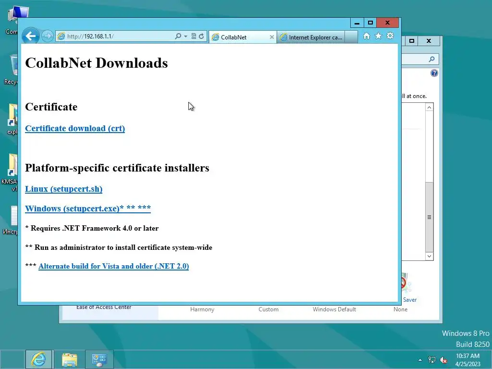Open Internet Explorer from the taskbar
This screenshot has height=369, width=492.
[39, 359]
